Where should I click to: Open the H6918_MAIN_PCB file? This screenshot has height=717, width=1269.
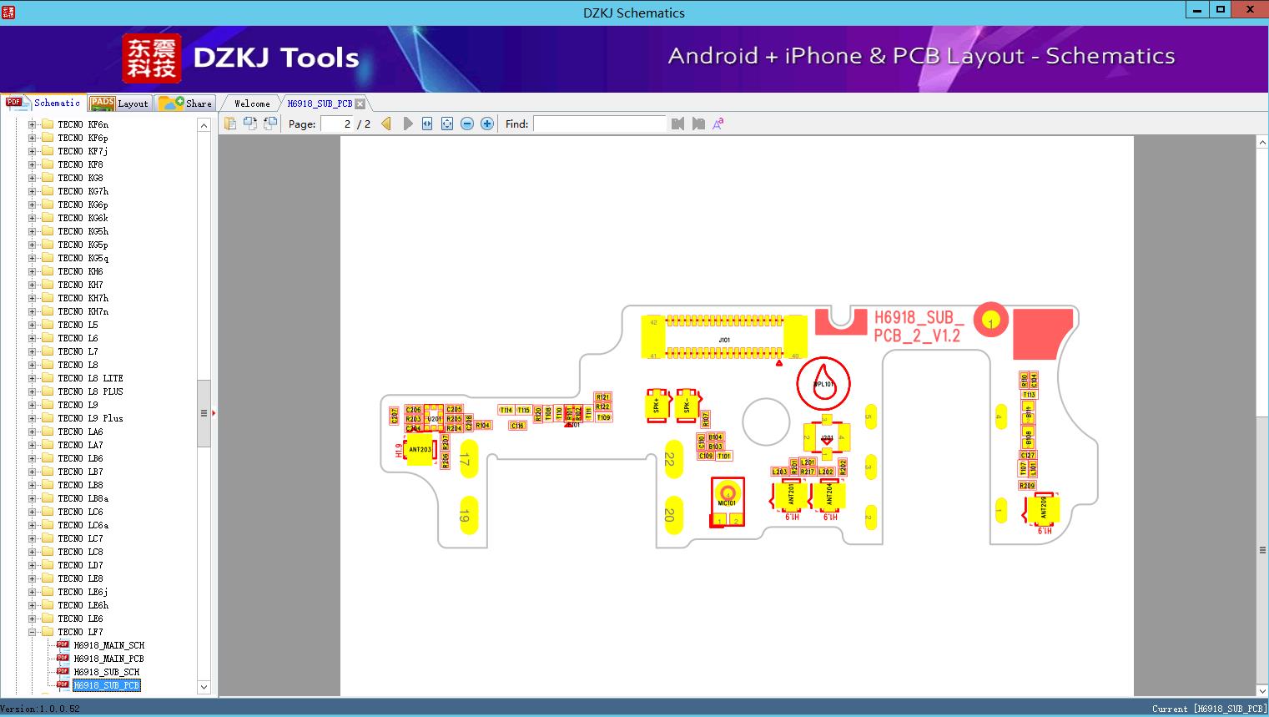point(108,659)
